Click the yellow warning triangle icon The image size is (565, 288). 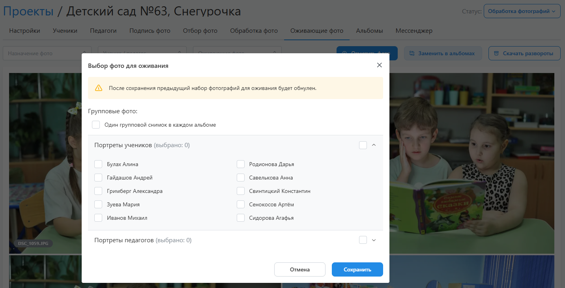point(99,88)
